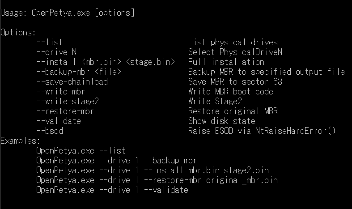Viewport: 352px width, 209px height.
Task: Click the example 'OpenPetya.exe --list' line
Action: coord(81,150)
